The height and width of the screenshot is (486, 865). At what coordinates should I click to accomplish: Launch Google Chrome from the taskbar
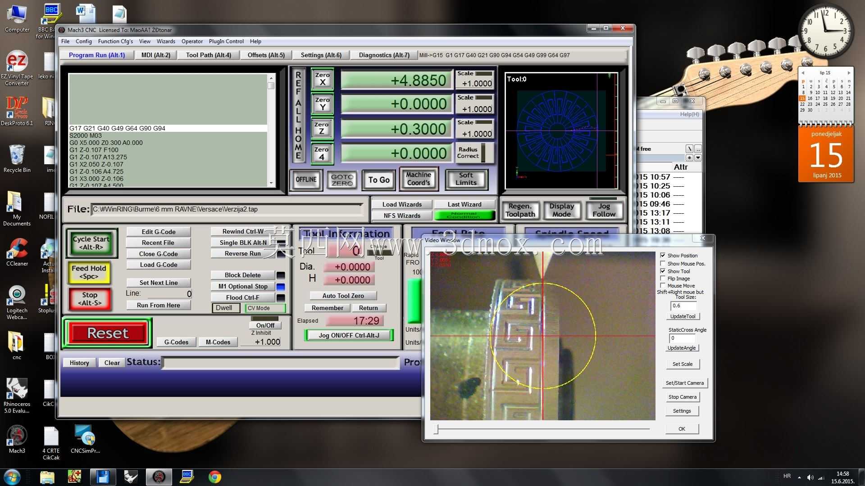(215, 477)
